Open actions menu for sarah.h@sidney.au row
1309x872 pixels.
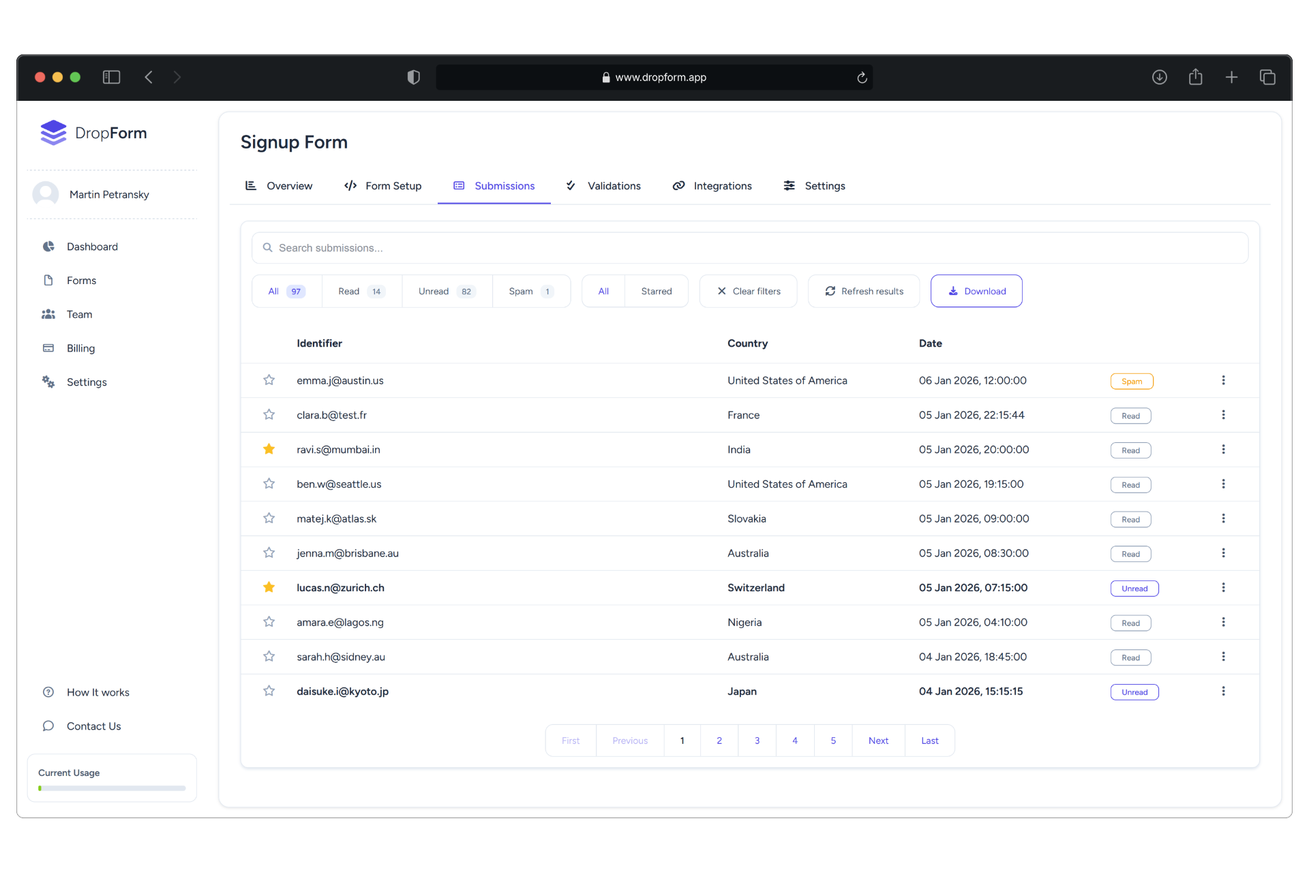(1223, 656)
